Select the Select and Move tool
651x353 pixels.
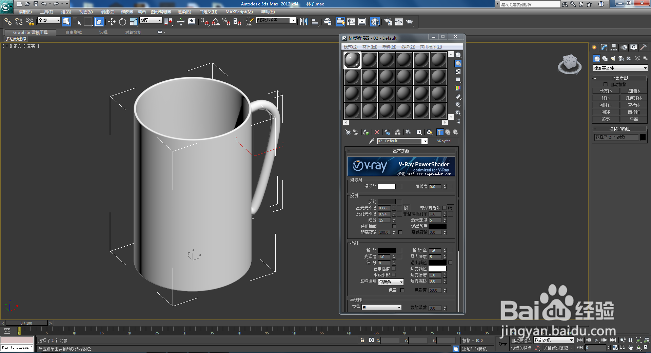[x=112, y=22]
